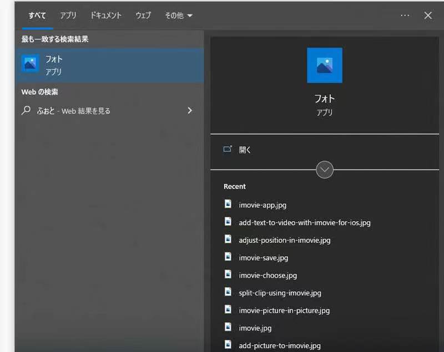Image resolution: width=444 pixels, height=352 pixels.
Task: Expand the ふぉと web result arrow
Action: click(x=190, y=110)
